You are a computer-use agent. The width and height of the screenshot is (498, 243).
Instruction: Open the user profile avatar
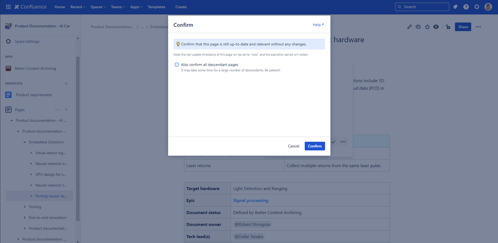click(x=488, y=6)
